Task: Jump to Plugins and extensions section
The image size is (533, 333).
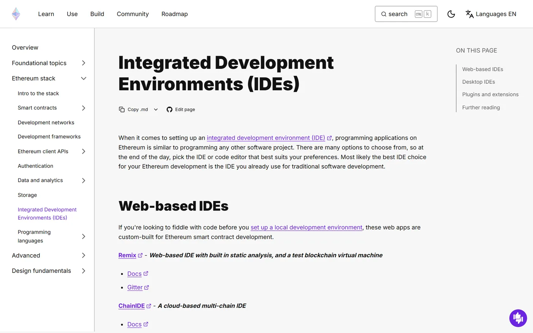Action: (490, 94)
